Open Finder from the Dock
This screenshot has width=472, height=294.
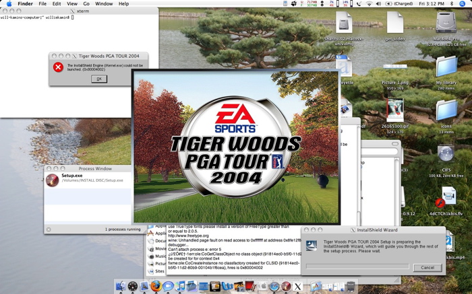click(x=121, y=286)
